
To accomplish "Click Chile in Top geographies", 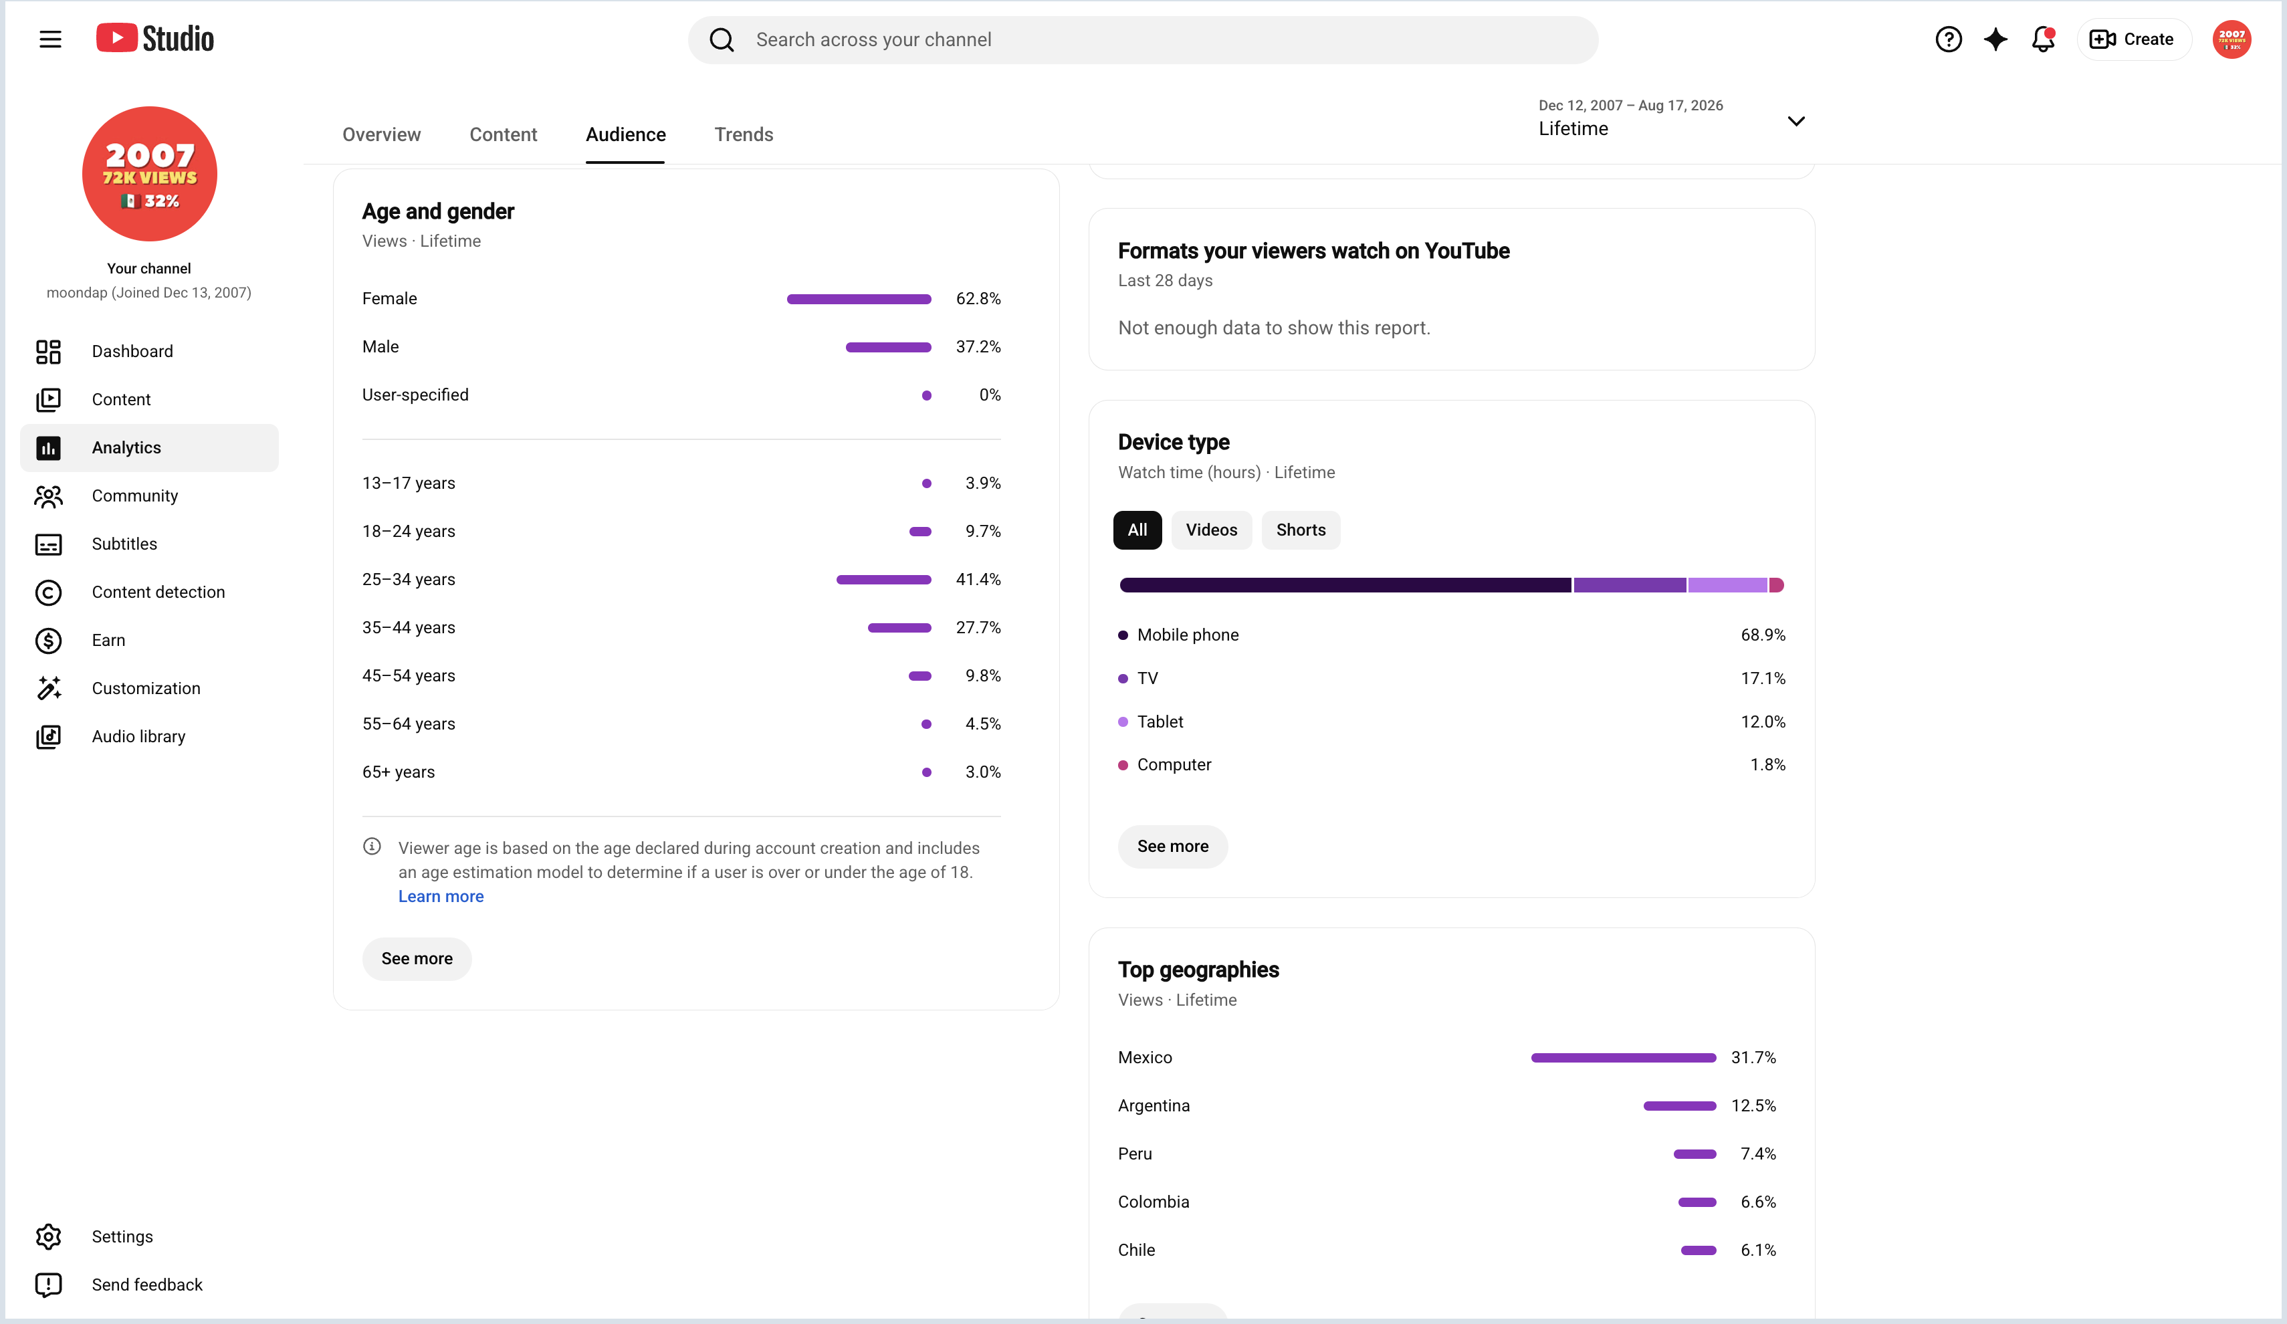I will 1448,1250.
